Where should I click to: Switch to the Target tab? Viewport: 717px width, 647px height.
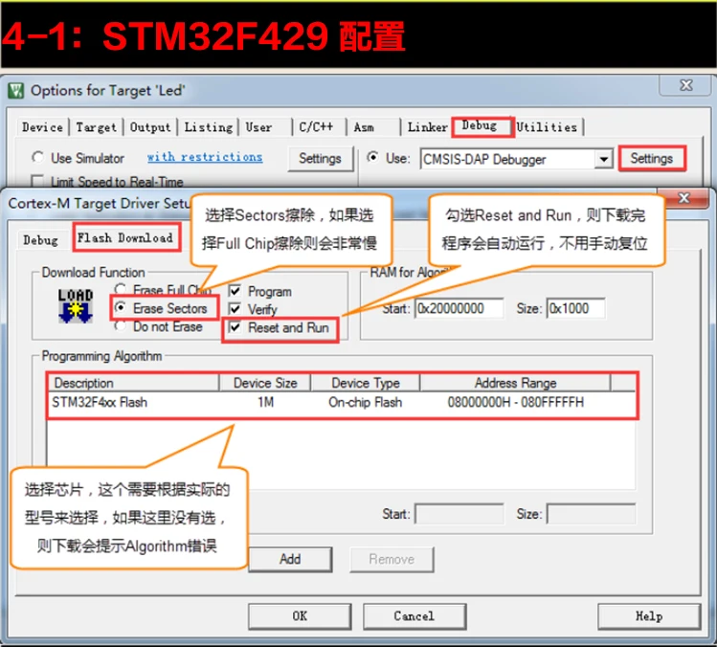point(96,127)
